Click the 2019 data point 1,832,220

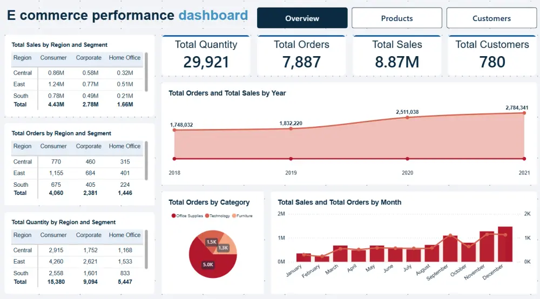pyautogui.click(x=291, y=128)
